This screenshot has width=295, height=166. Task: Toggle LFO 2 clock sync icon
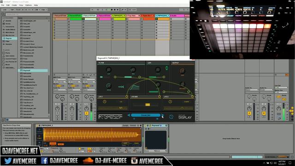[170, 101]
